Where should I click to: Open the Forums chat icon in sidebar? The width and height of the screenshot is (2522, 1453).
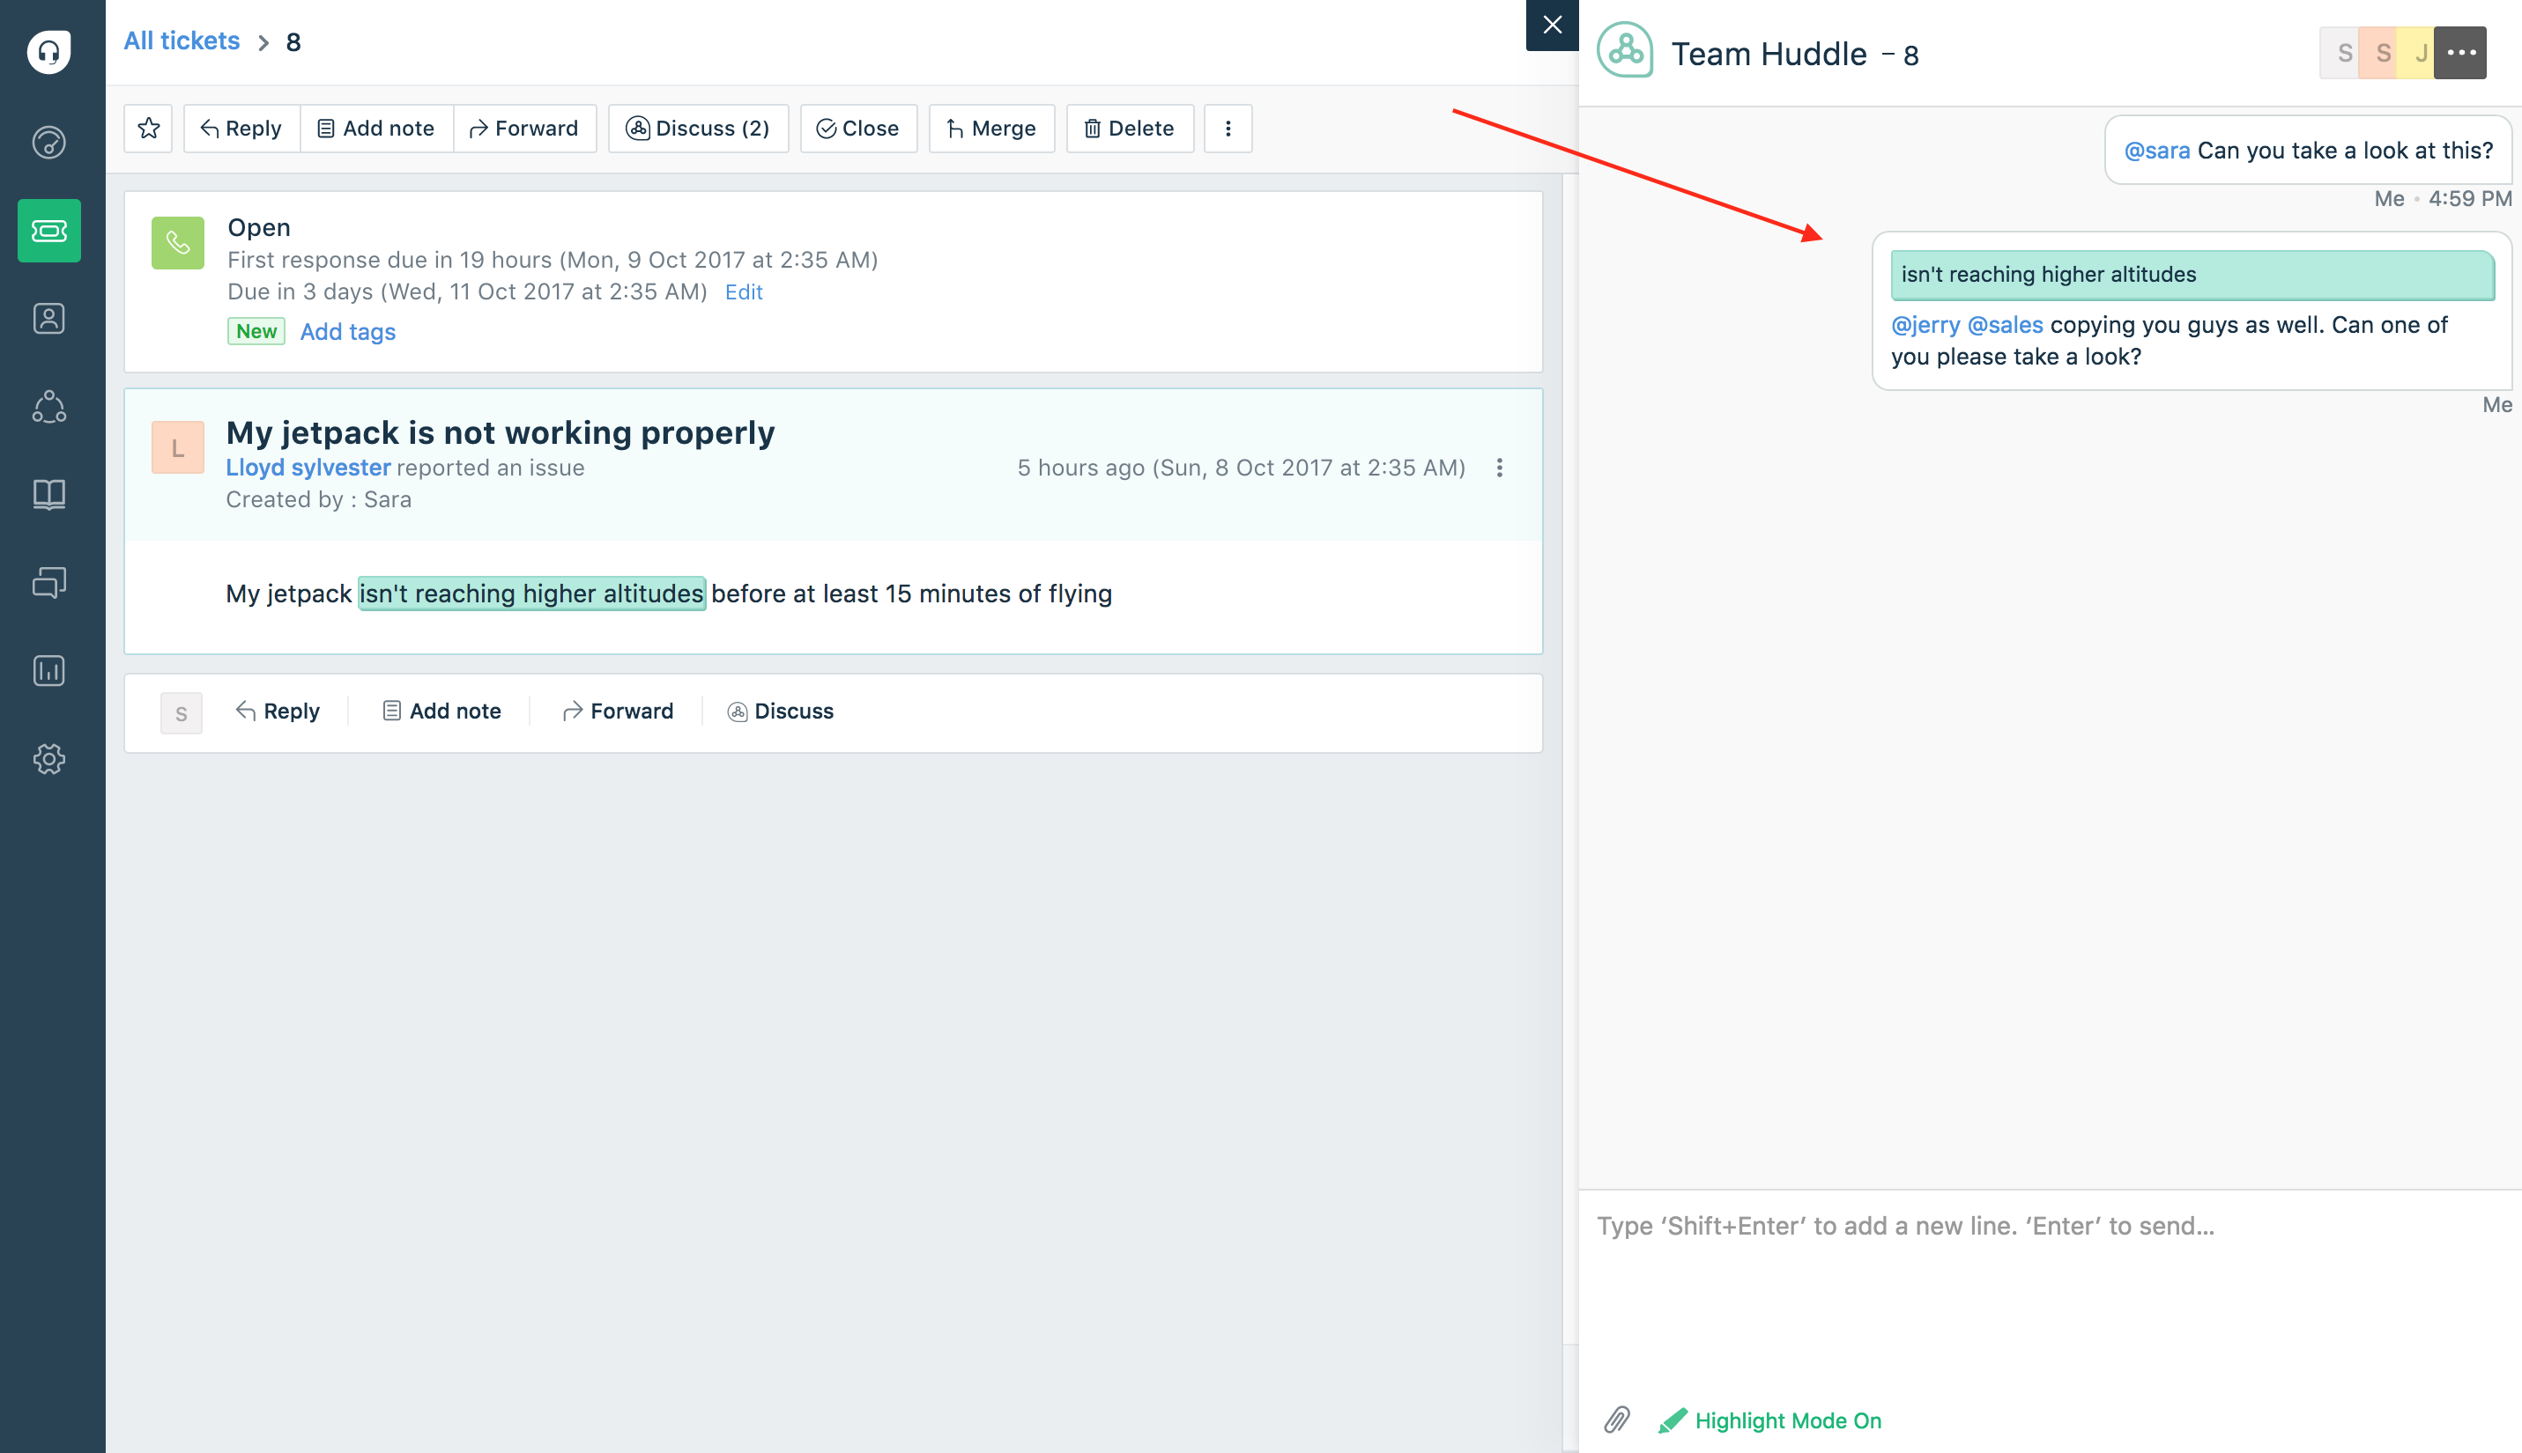[x=49, y=582]
